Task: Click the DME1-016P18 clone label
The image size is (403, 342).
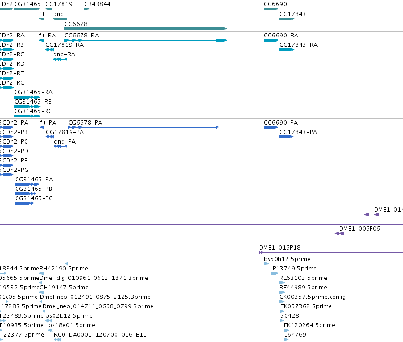Action: point(279,248)
